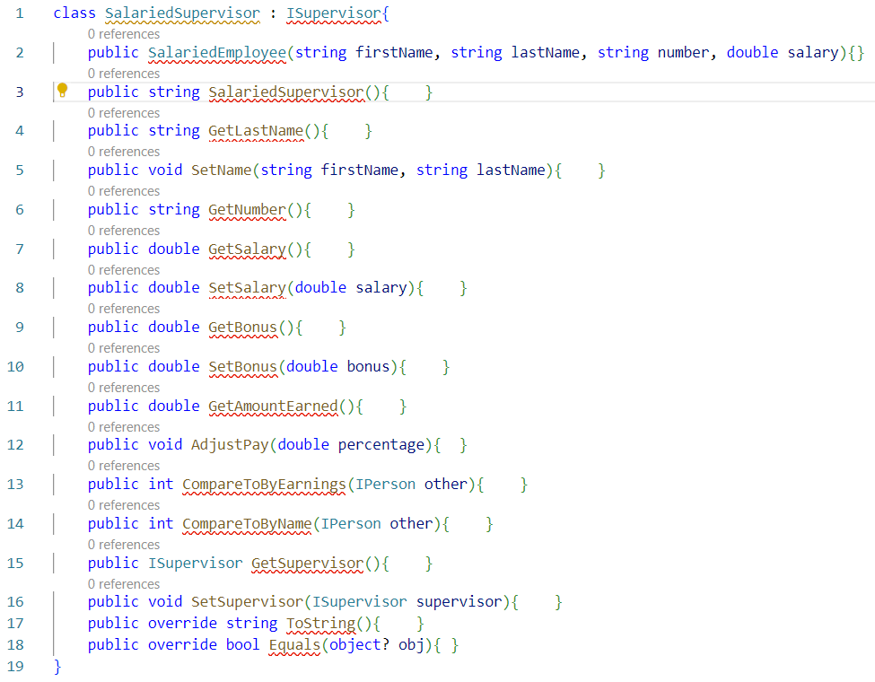This screenshot has width=875, height=682.
Task: Click the CompareToByEarnings method name
Action: tap(265, 485)
